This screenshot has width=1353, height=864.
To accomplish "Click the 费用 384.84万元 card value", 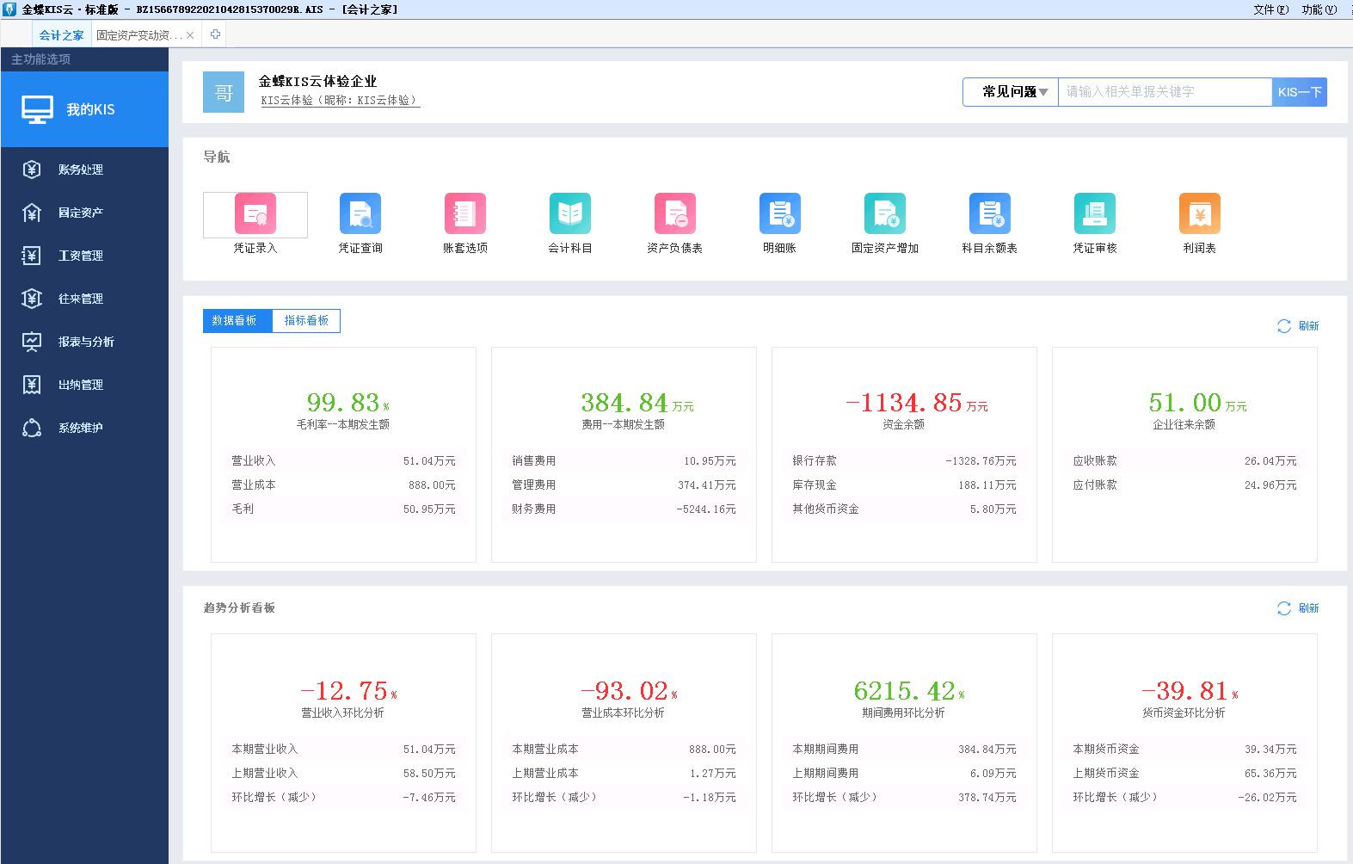I will [x=637, y=403].
